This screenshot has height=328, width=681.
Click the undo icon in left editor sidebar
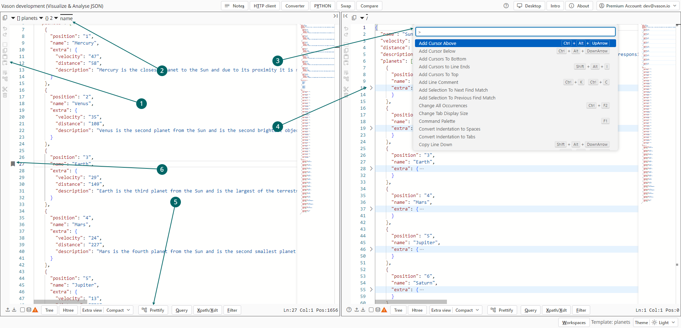tap(5, 28)
